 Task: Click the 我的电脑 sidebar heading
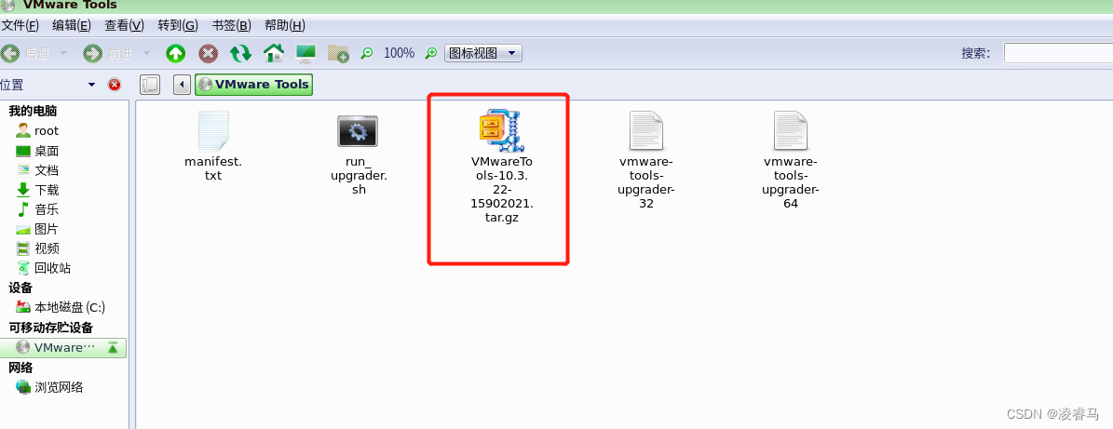[33, 111]
